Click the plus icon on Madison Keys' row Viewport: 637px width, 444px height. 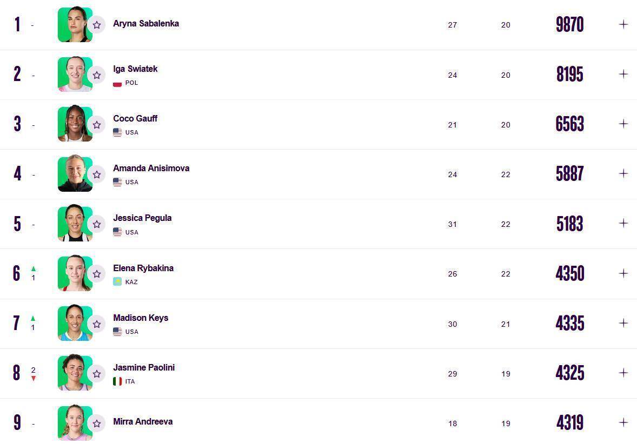623,323
